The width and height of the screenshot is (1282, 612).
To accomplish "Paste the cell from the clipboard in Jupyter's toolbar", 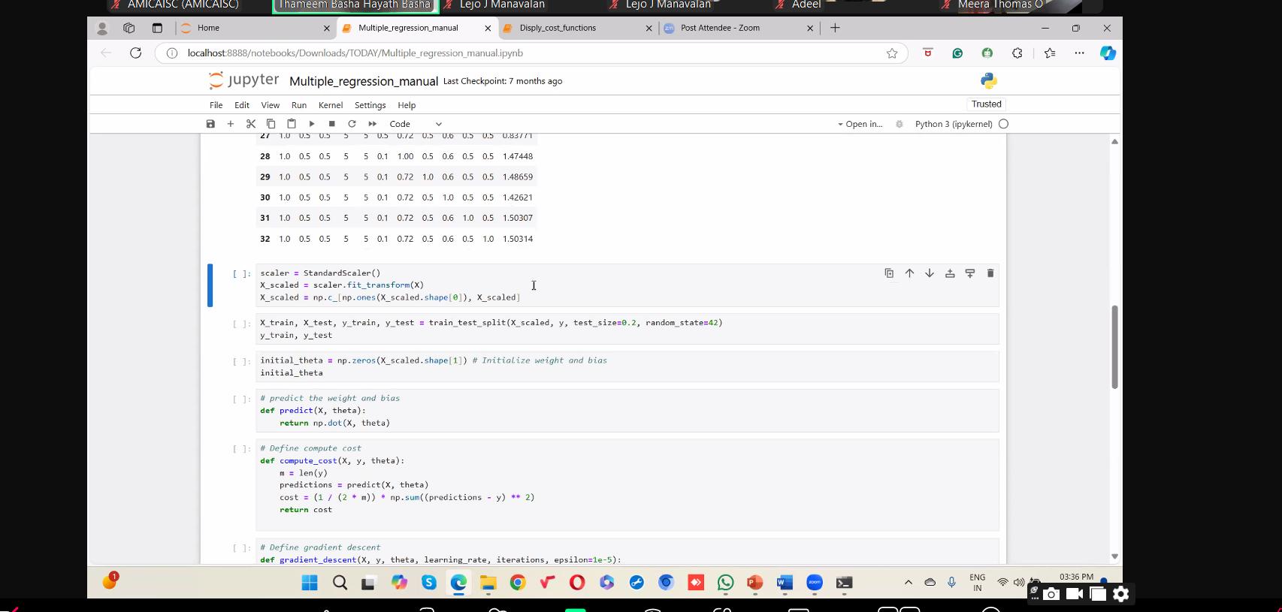I will (x=292, y=124).
